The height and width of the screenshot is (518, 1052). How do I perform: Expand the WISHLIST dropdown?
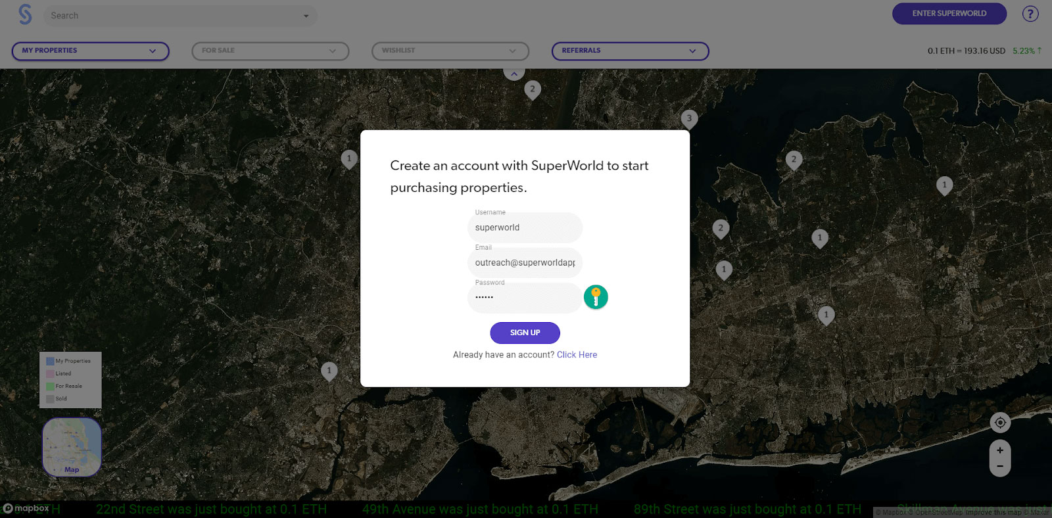450,51
